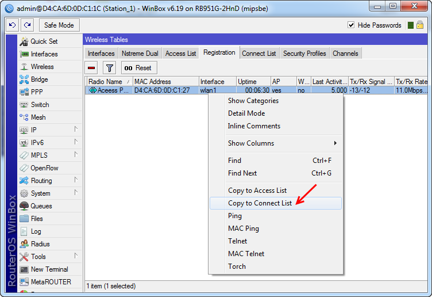This screenshot has height=297, width=432.
Task: Switch to the Access List tab
Action: [x=180, y=54]
